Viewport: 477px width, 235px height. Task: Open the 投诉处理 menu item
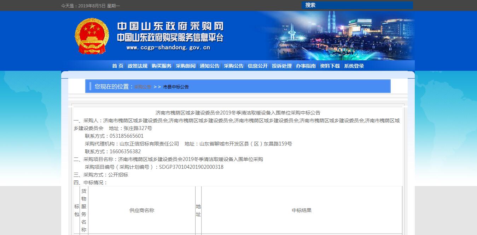point(281,66)
